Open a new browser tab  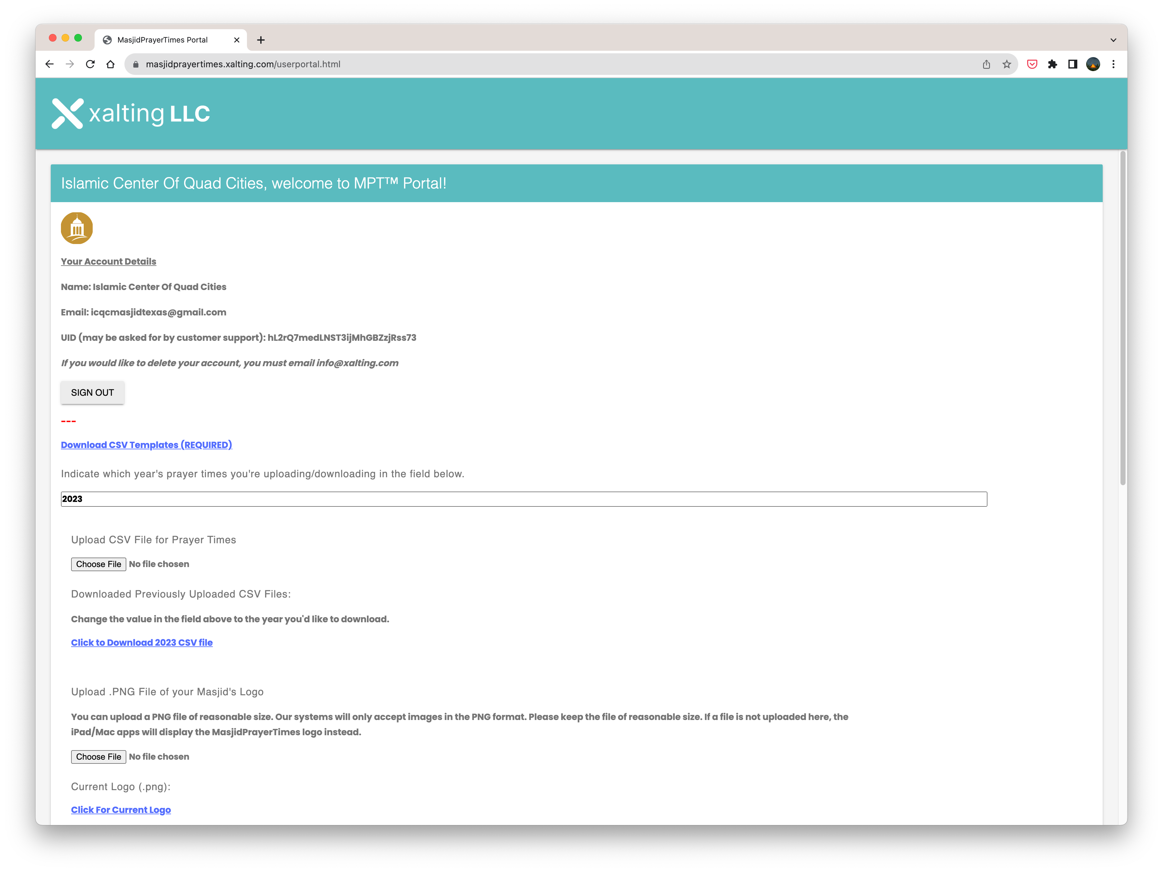click(261, 40)
